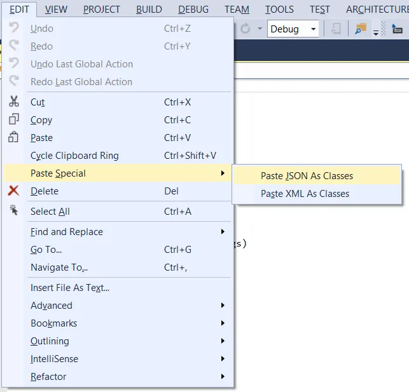
Task: Open the VIEW menu
Action: click(56, 10)
